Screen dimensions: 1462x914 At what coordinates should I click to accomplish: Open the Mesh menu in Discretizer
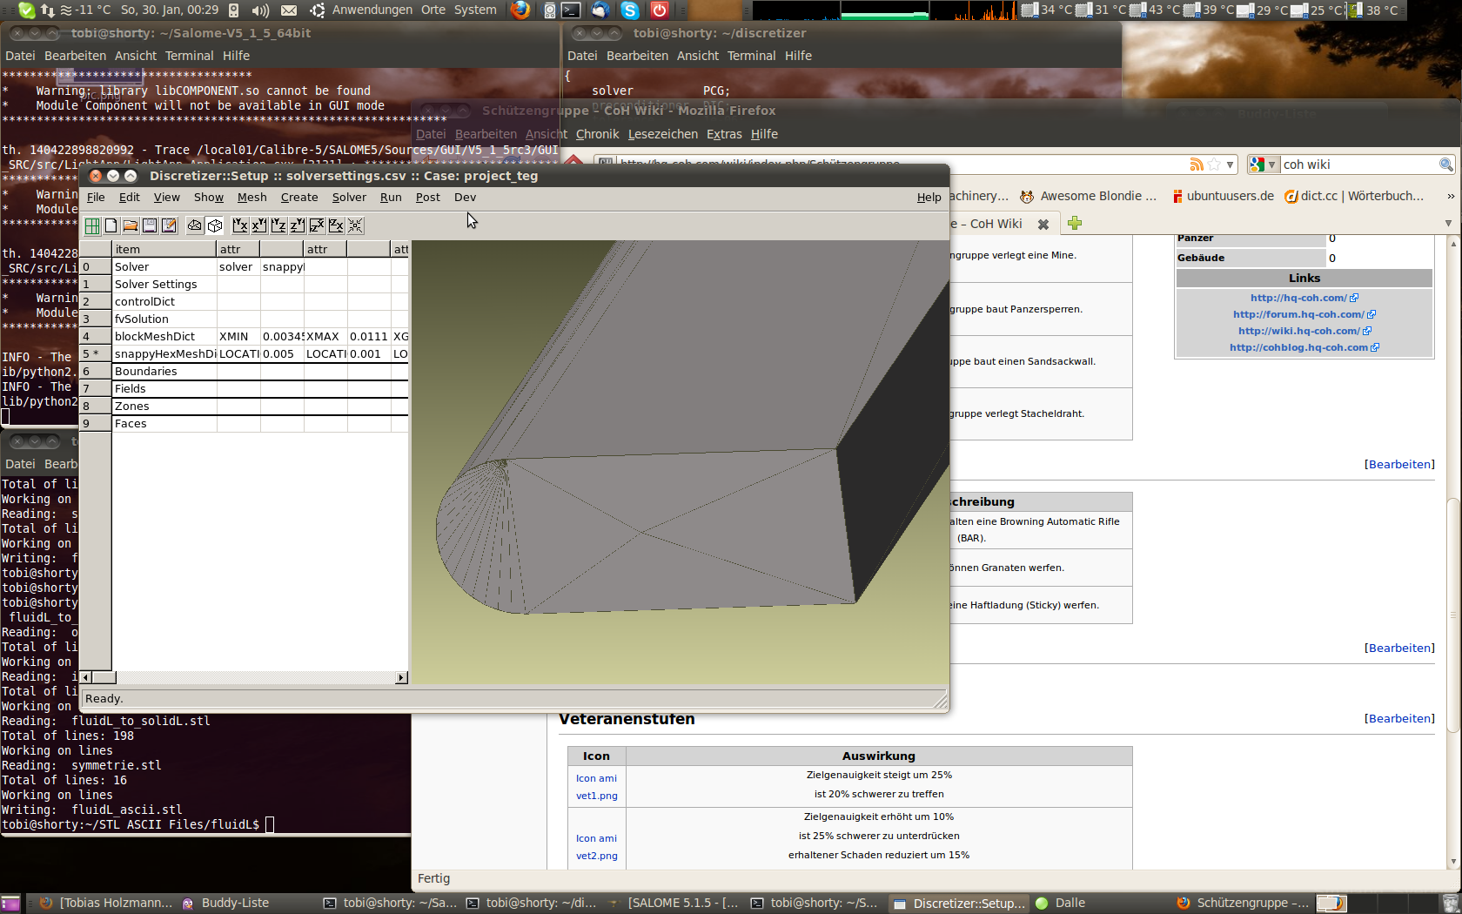coord(252,198)
